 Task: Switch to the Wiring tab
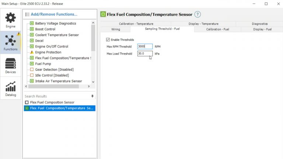[115, 29]
